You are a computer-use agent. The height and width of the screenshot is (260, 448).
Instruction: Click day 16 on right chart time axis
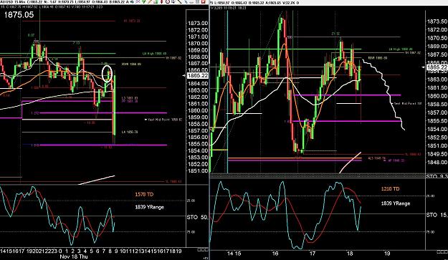275,254
